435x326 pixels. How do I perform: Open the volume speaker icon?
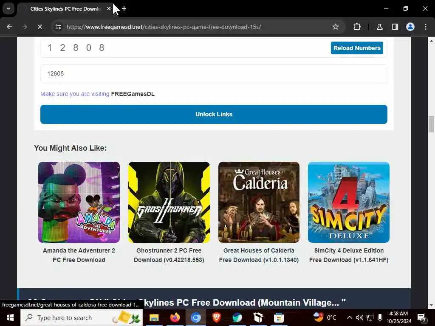tap(359, 318)
